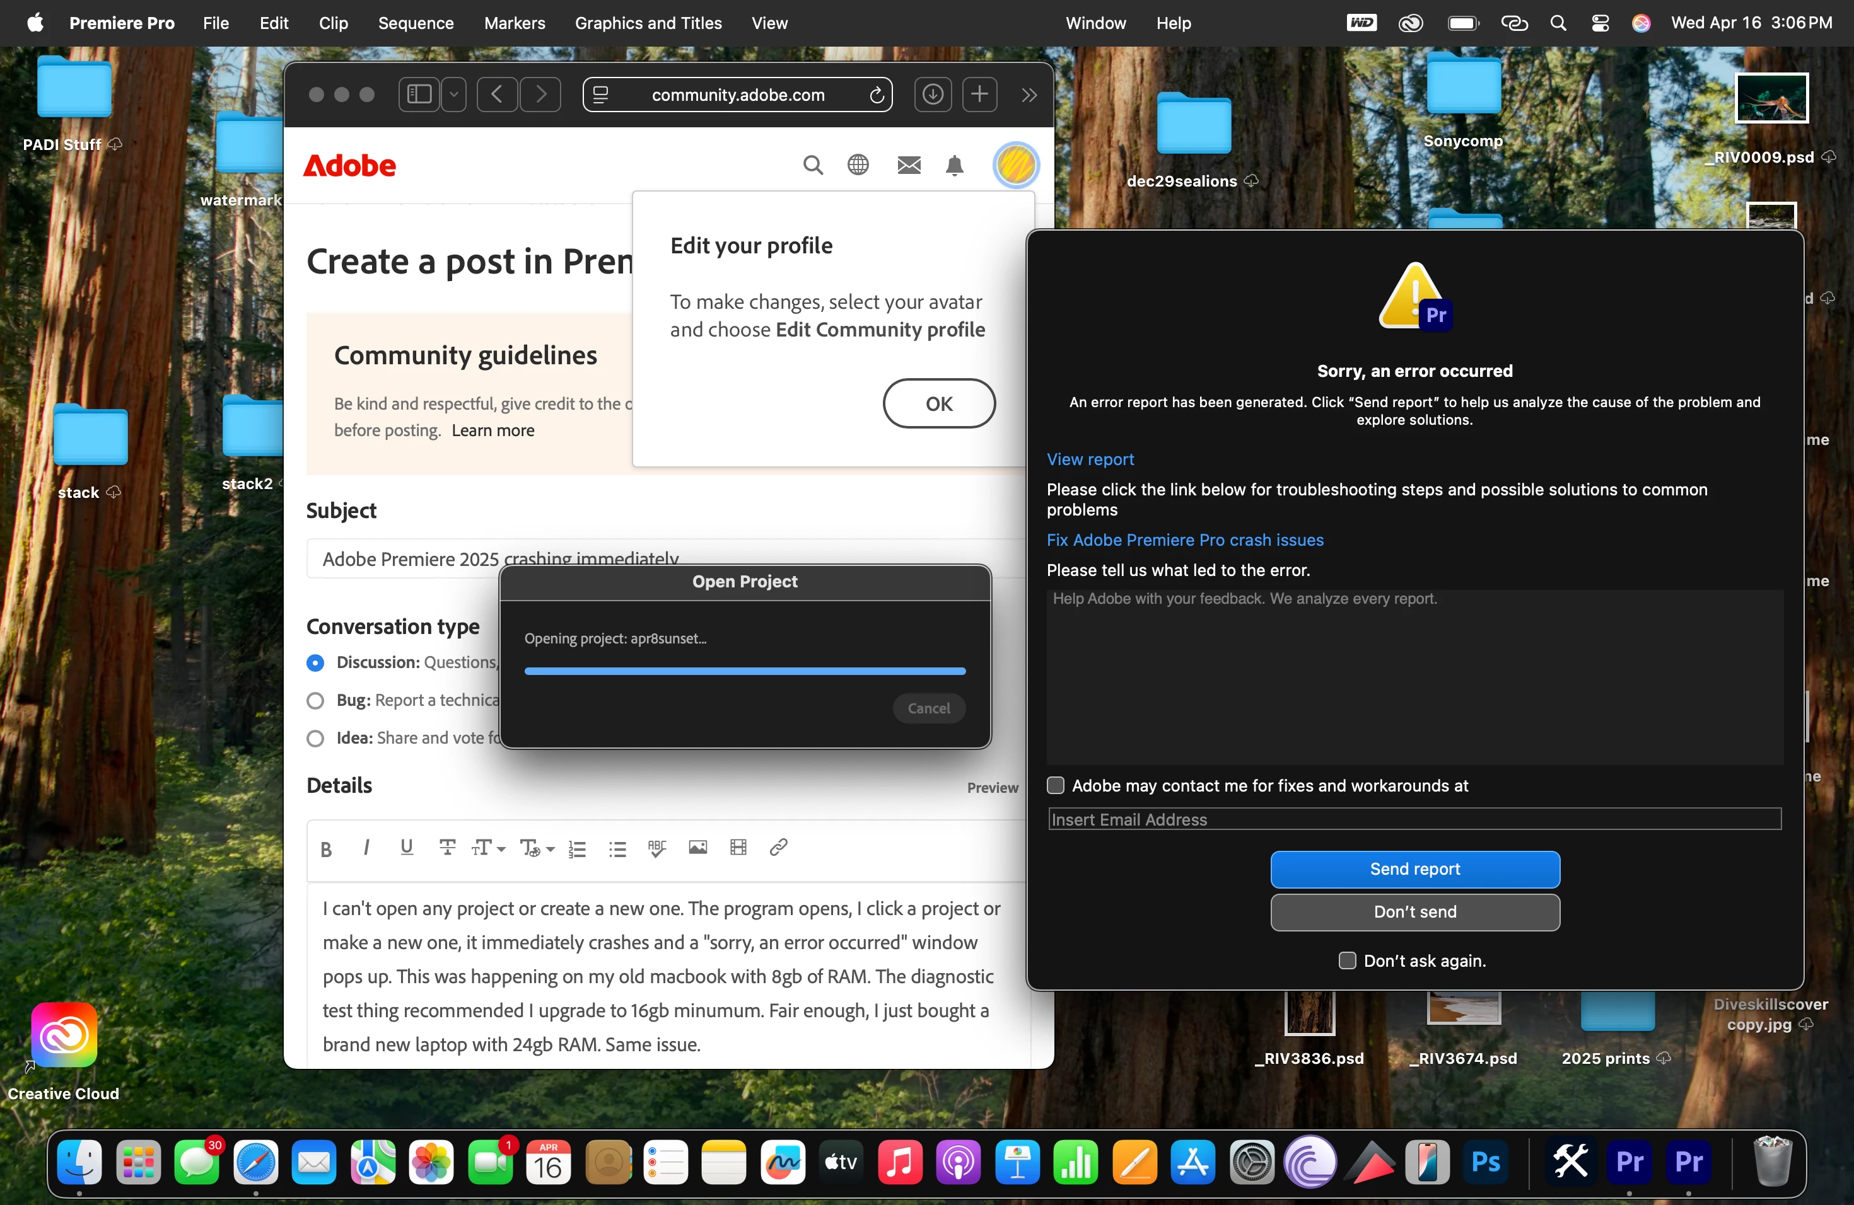This screenshot has width=1854, height=1205.
Task: Select the Bug conversation type
Action: (315, 701)
